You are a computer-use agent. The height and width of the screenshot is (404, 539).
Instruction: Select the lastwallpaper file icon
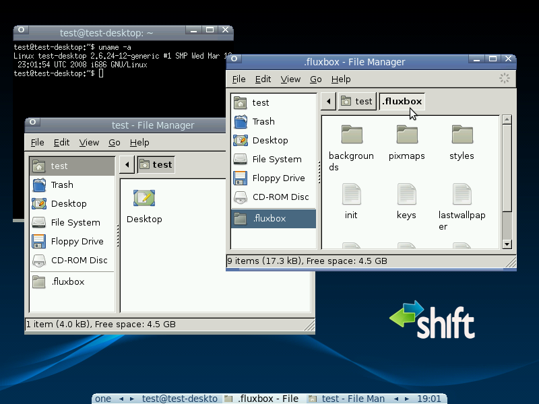point(462,195)
